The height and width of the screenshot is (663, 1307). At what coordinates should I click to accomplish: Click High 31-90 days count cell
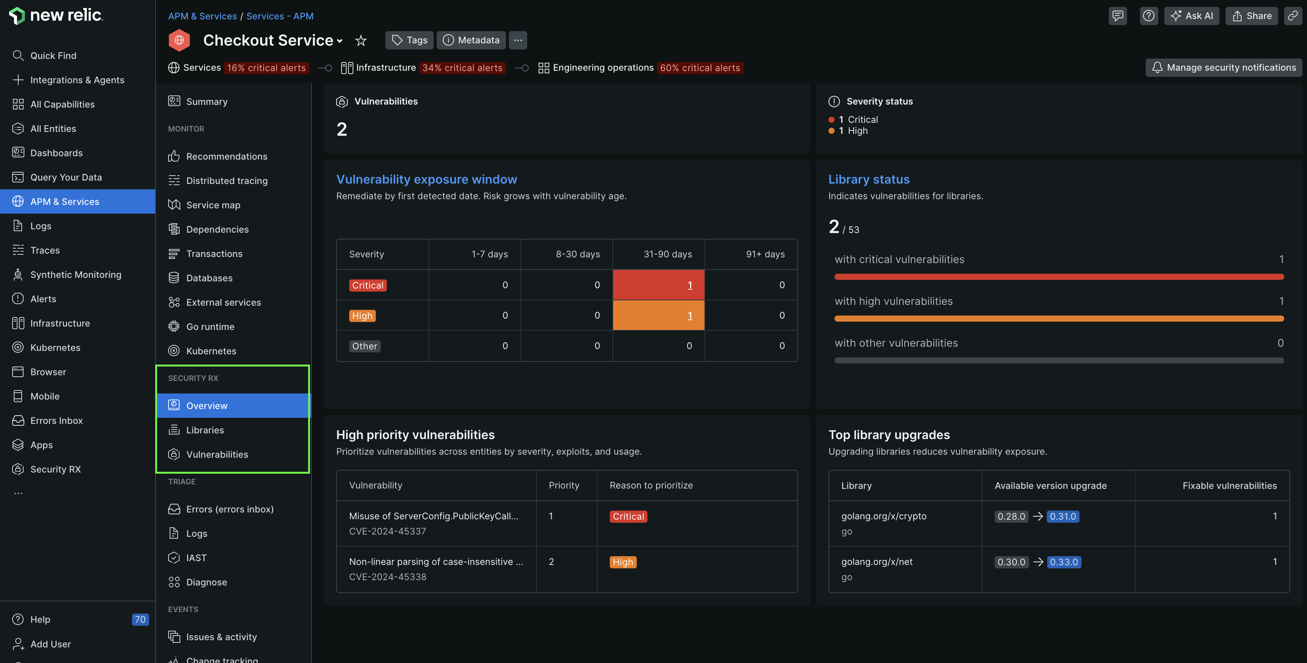pyautogui.click(x=658, y=316)
